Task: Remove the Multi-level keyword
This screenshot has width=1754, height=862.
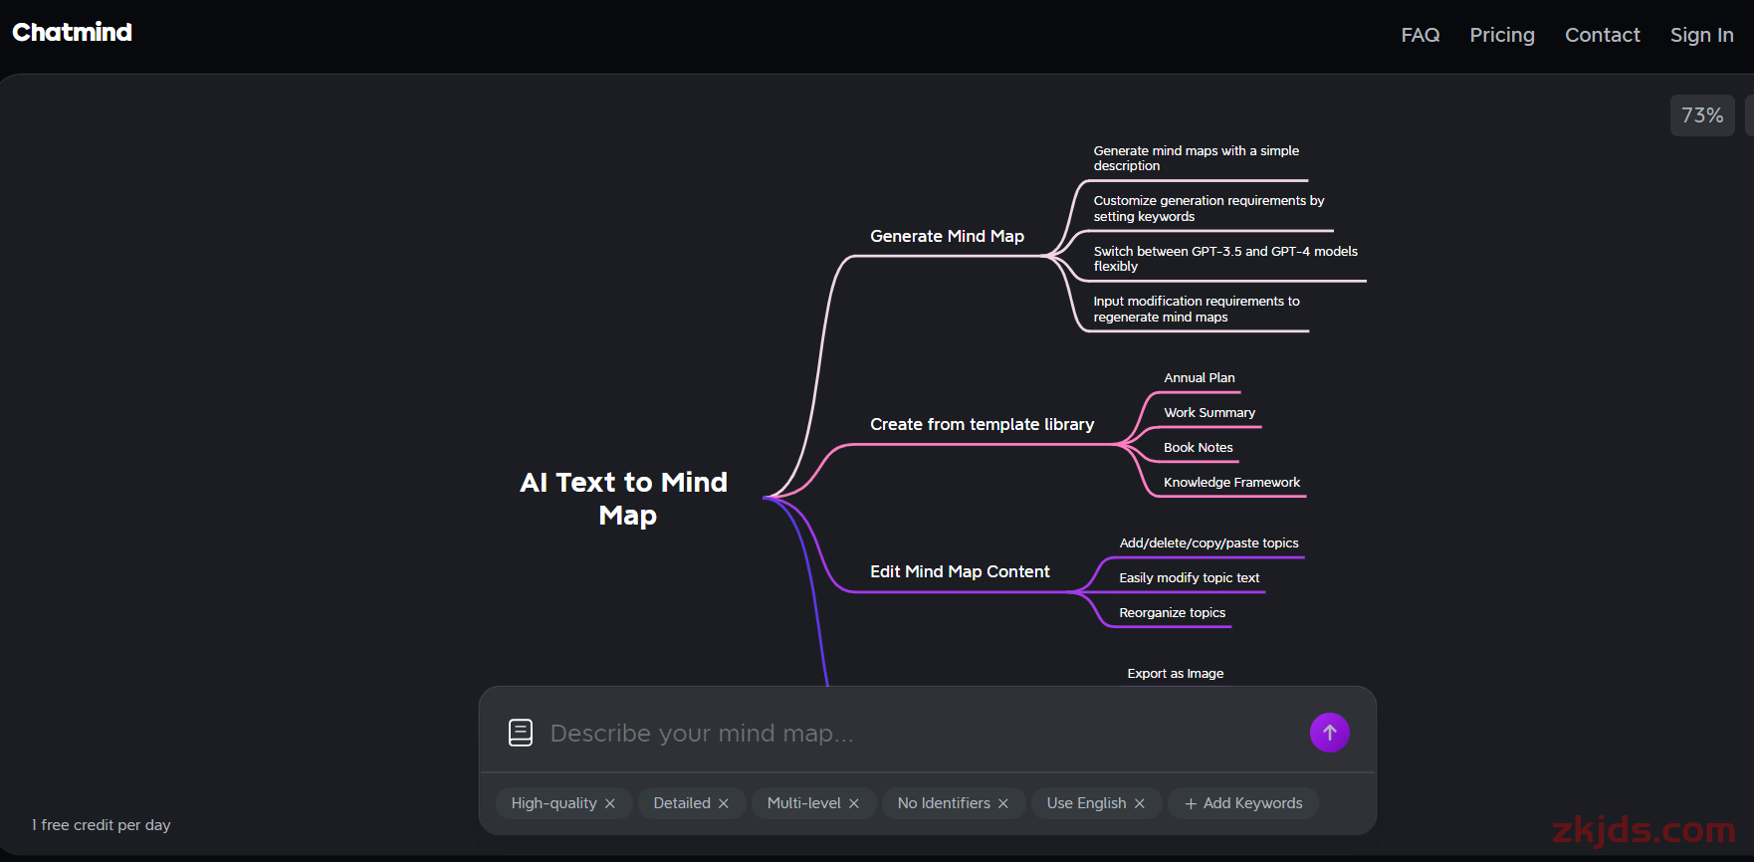Action: [x=854, y=803]
